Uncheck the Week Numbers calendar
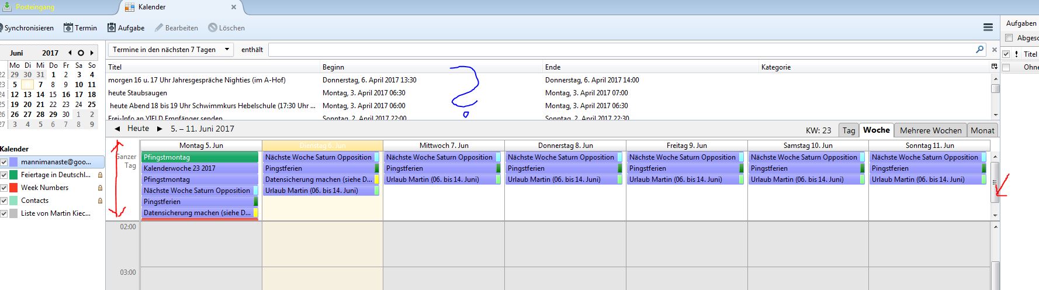The width and height of the screenshot is (1039, 290). click(4, 188)
